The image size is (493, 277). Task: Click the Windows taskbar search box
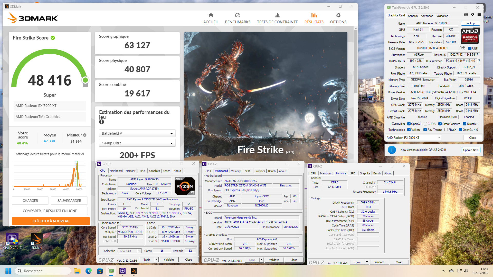pyautogui.click(x=43, y=271)
